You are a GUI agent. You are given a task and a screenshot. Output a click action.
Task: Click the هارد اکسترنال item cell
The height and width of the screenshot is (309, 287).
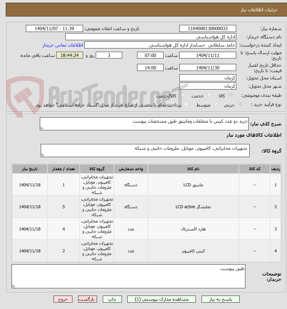(193, 229)
